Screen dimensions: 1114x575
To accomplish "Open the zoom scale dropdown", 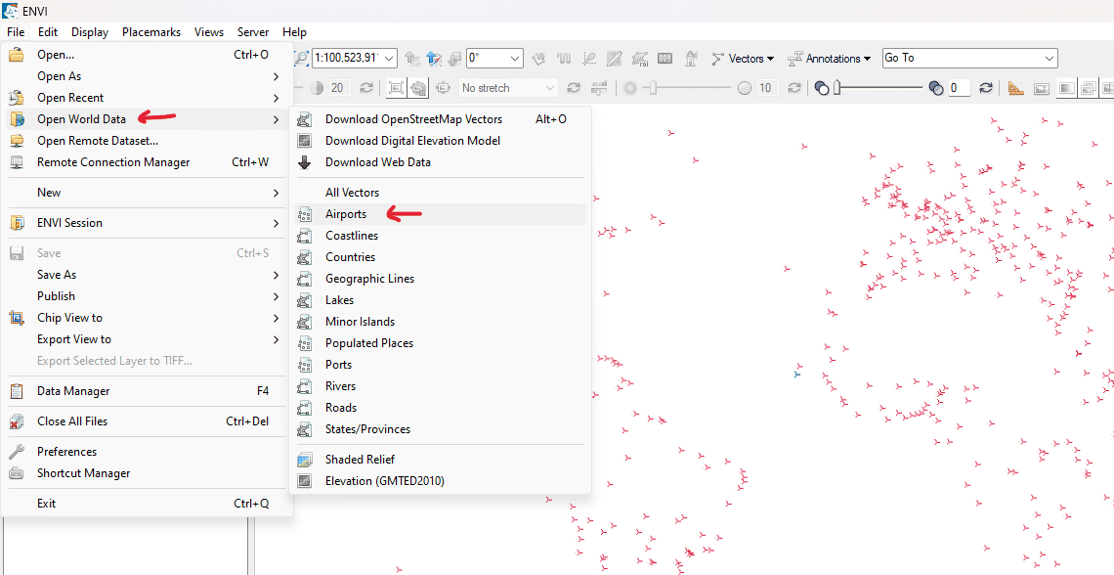I will 389,59.
